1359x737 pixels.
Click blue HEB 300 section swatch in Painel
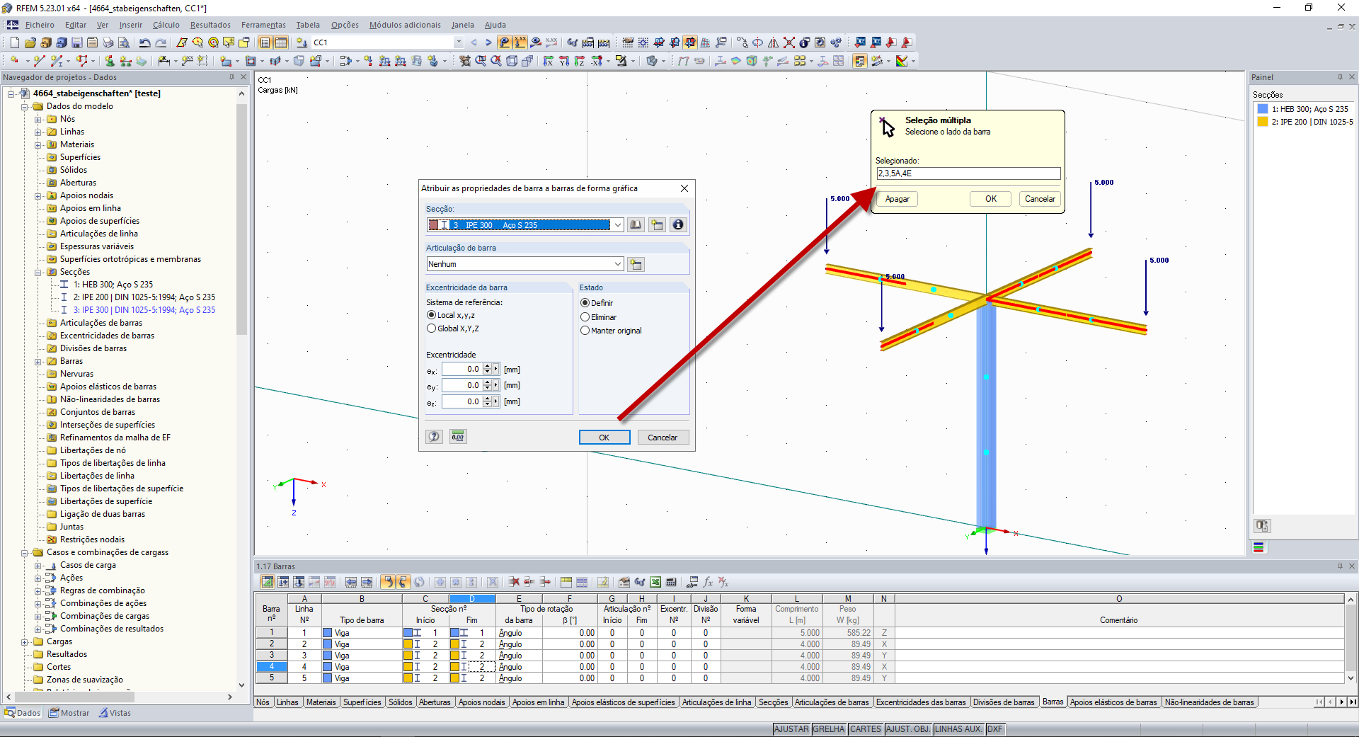point(1263,109)
